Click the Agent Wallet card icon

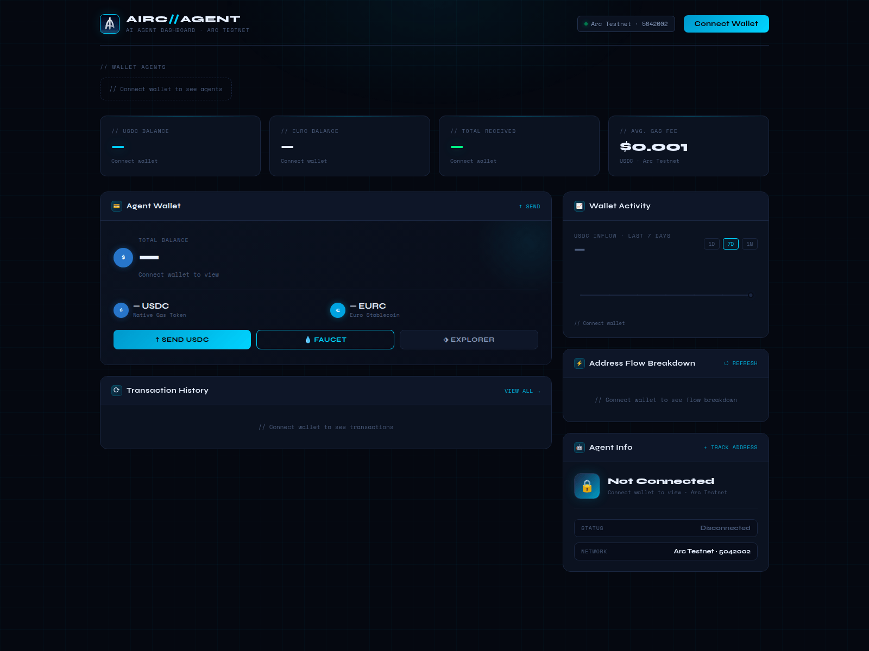[117, 206]
